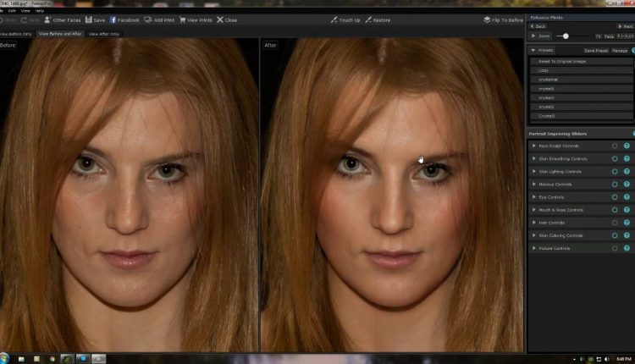Toggle Picture Controls power button
635x364 pixels.
615,248
